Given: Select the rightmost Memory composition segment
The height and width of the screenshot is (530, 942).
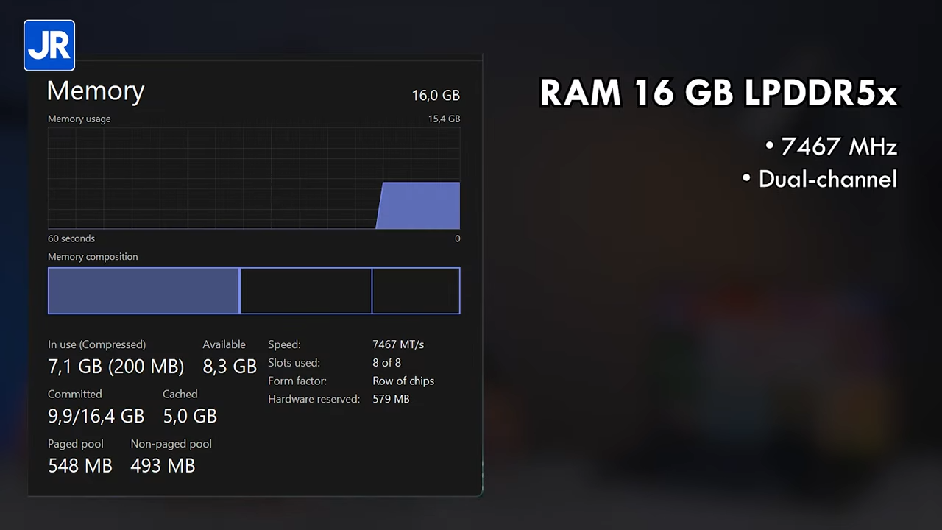Looking at the screenshot, I should (416, 291).
